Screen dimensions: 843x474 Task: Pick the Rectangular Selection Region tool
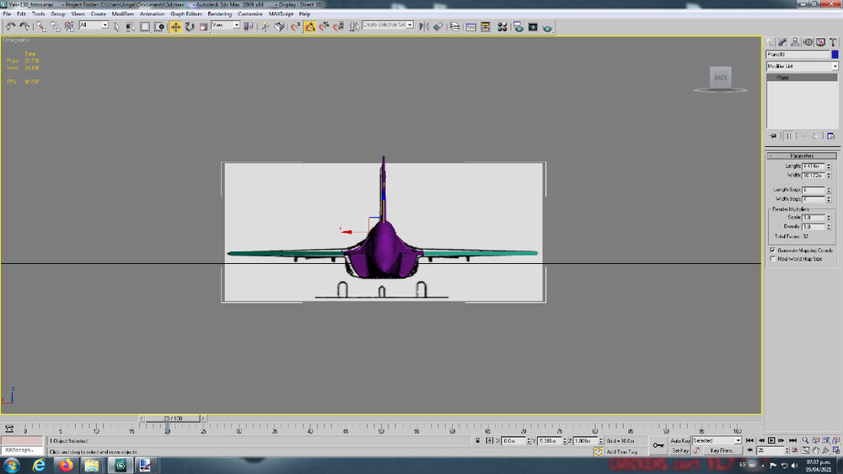(145, 26)
